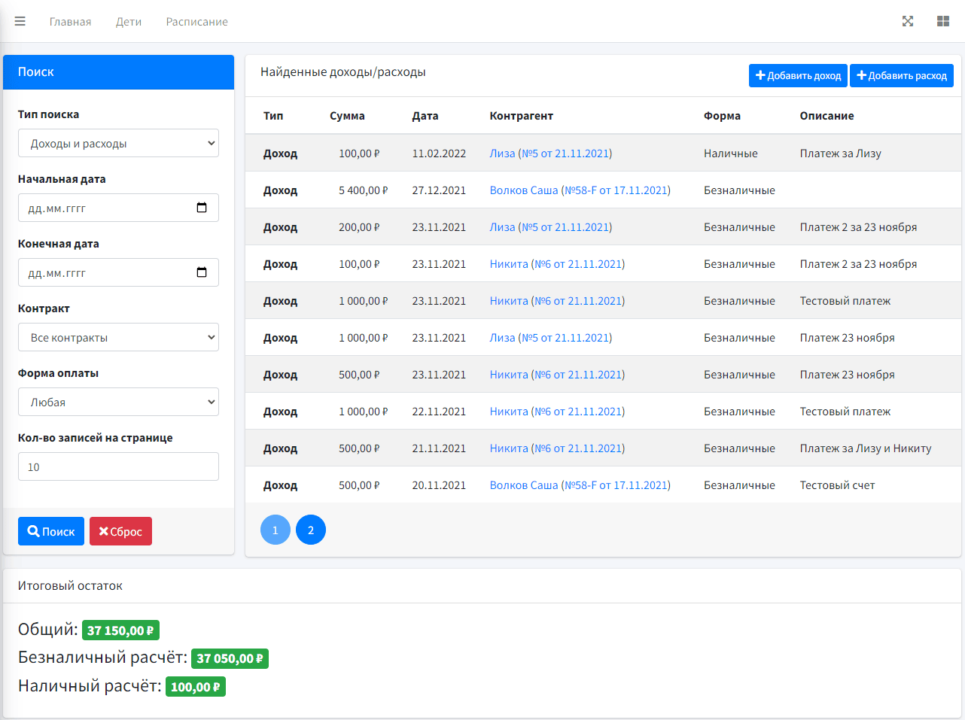Viewport: 965px width, 720px height.
Task: Click Добавить доход button
Action: click(798, 75)
